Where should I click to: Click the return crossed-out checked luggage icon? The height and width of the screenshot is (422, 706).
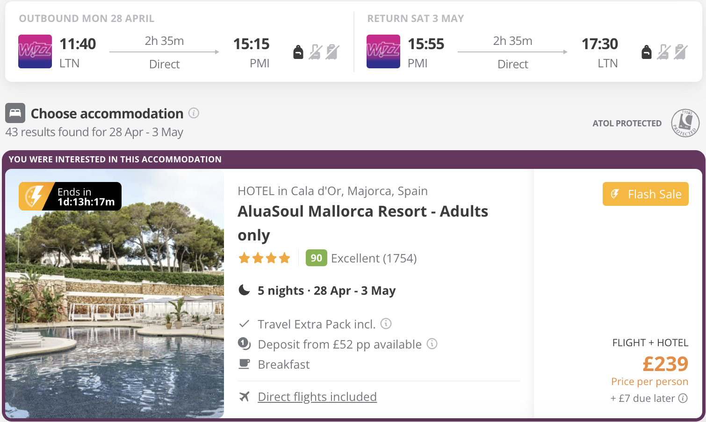681,52
